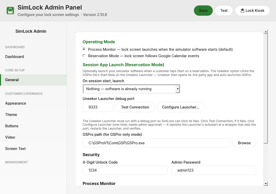Click the MANAGEMENT section label
The height and width of the screenshot is (194, 276).
16,162
